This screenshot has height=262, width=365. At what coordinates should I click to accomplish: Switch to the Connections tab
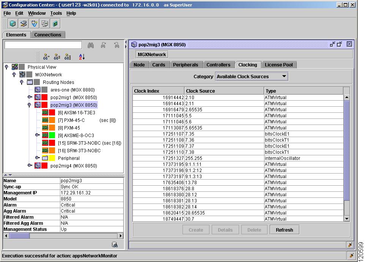coord(48,35)
